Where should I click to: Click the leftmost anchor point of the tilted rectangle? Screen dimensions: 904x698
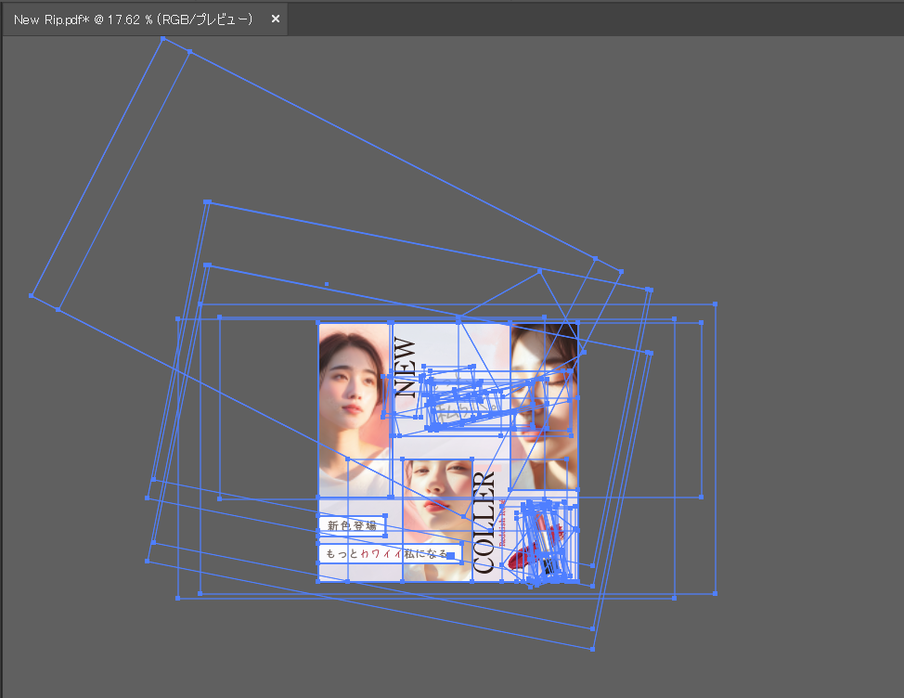(x=31, y=295)
